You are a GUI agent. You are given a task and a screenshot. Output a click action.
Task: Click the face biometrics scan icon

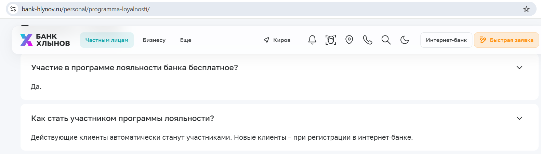click(x=331, y=40)
